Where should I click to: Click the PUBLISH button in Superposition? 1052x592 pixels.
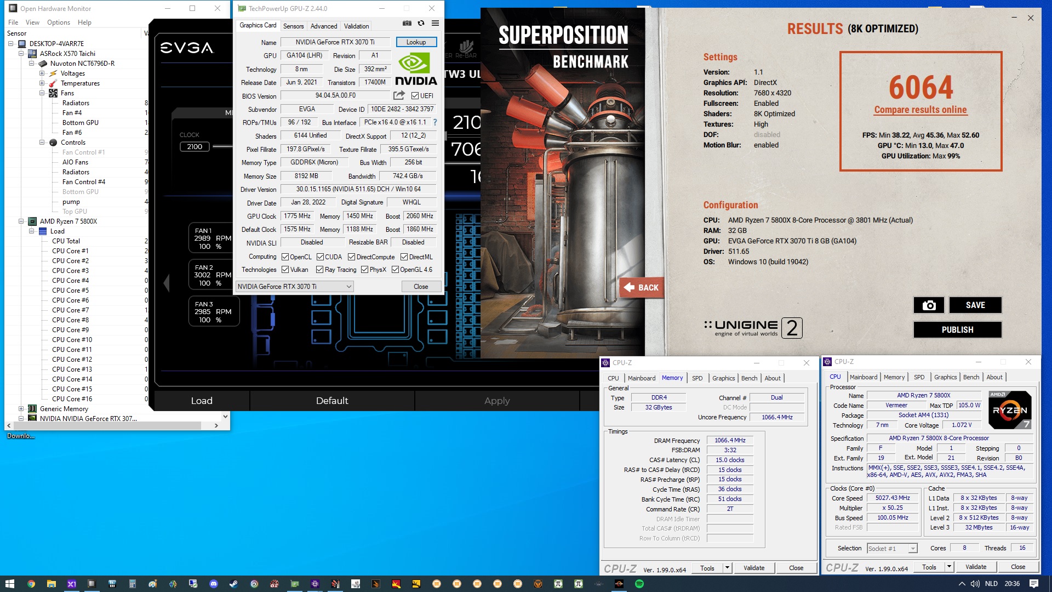point(957,330)
